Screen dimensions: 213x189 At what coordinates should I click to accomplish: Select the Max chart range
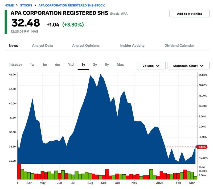coord(120,65)
